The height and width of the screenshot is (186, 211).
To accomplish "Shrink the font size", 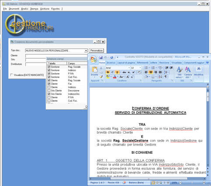I will pyautogui.click(x=132, y=77).
